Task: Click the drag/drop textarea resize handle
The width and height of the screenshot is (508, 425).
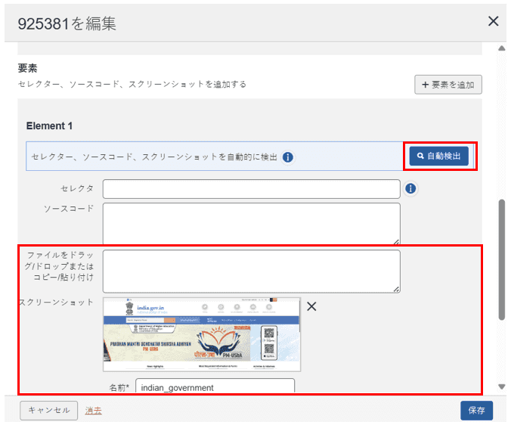Action: tap(397, 290)
